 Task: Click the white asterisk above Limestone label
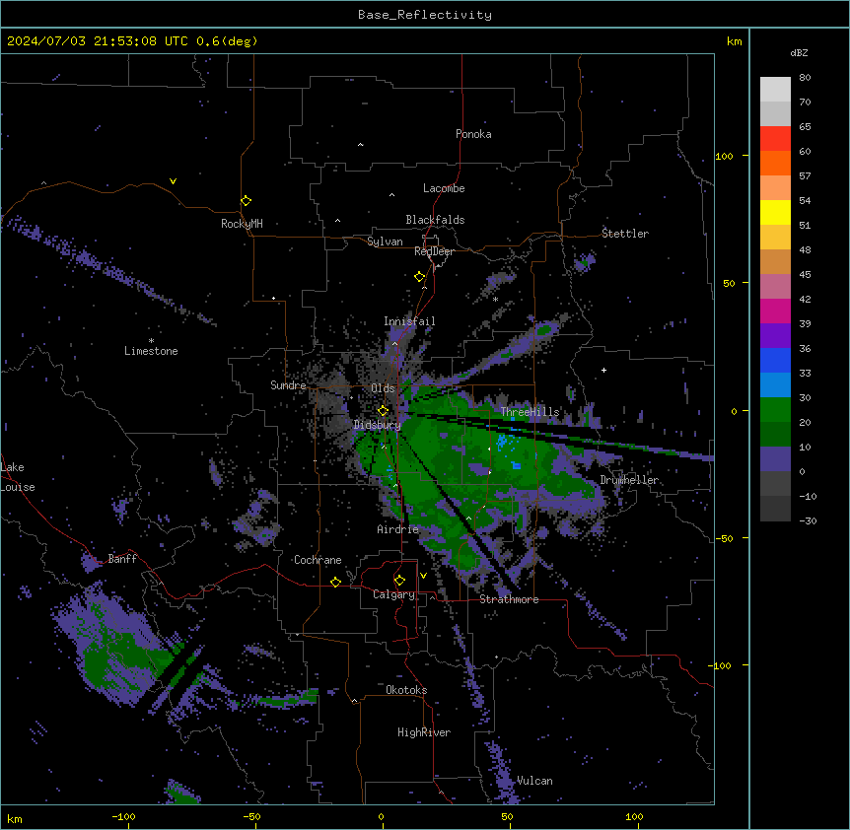(x=151, y=341)
